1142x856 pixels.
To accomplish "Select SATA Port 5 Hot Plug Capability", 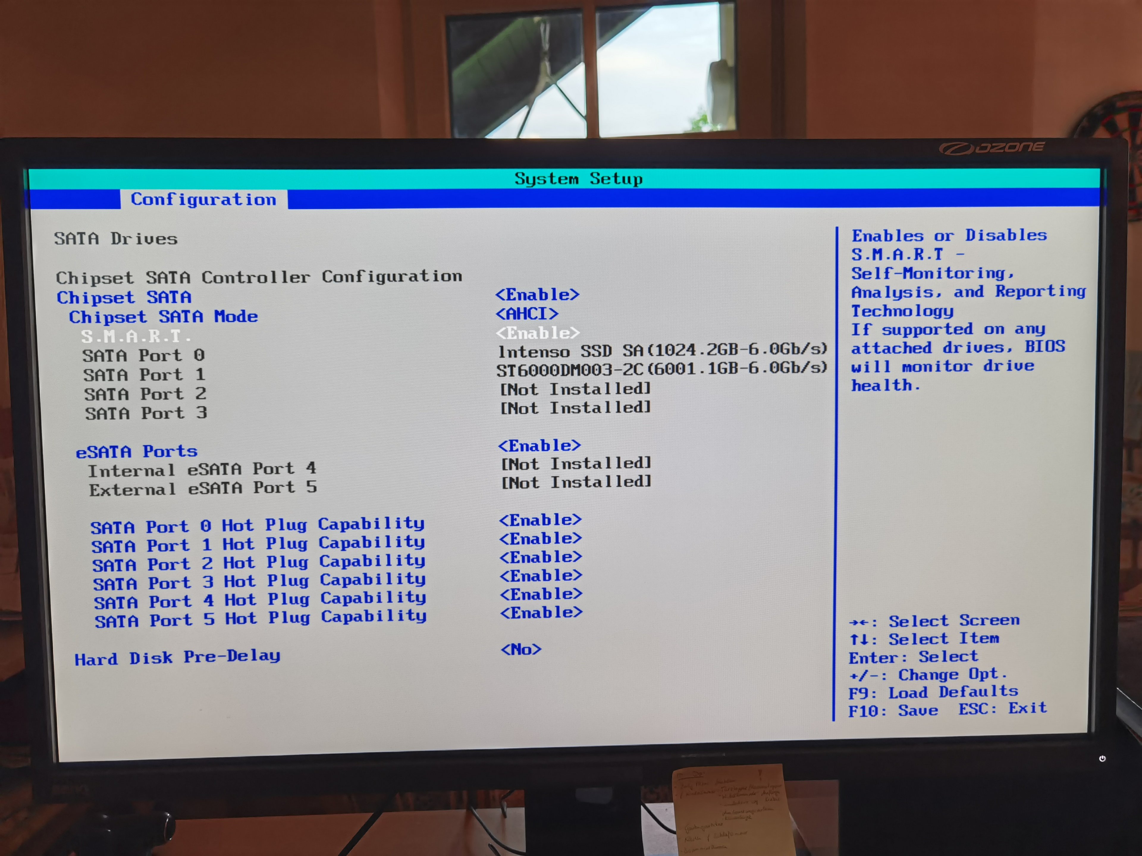I will [x=260, y=619].
